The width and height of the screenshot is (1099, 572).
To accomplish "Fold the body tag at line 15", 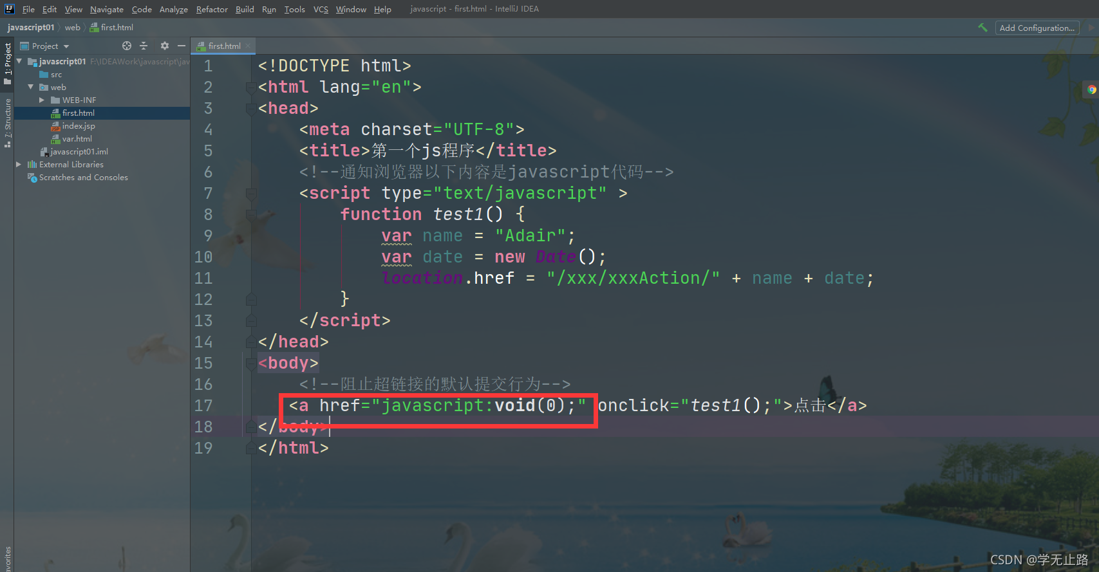I will pos(251,363).
